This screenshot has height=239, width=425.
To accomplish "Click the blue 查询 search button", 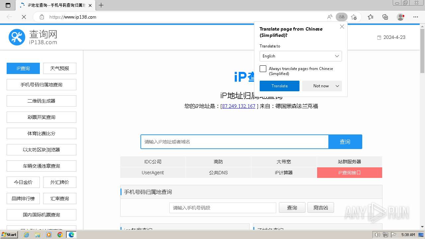I will point(345,142).
